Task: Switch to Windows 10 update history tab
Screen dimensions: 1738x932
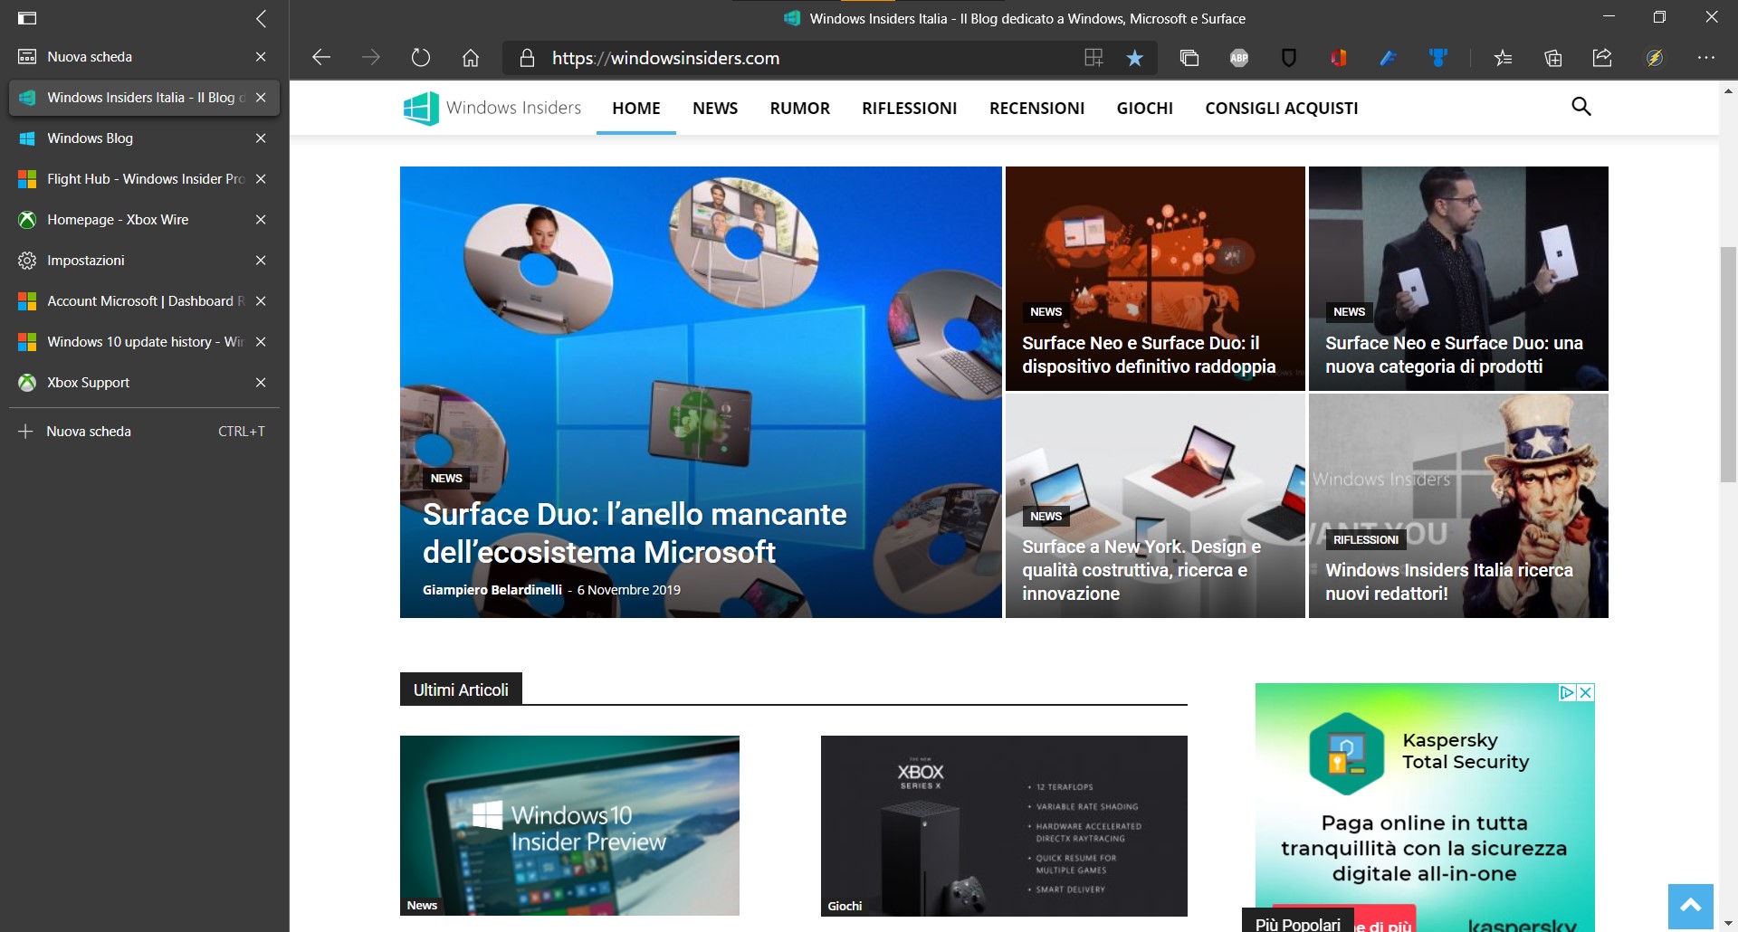Action: 144,342
